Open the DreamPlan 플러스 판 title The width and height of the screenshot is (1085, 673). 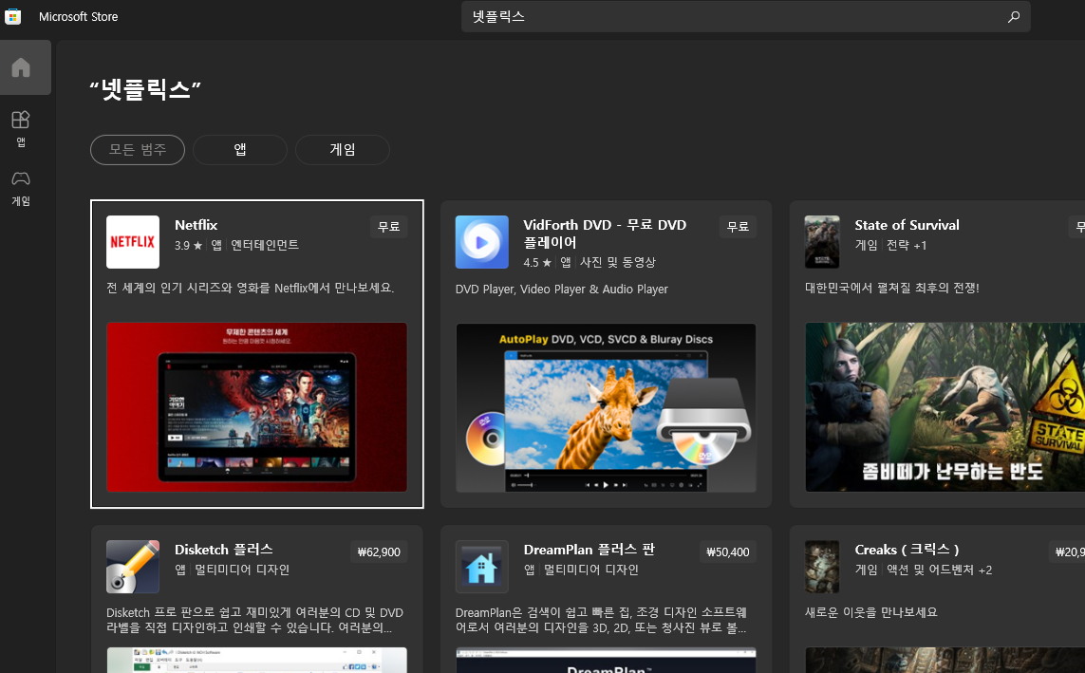pyautogui.click(x=589, y=550)
